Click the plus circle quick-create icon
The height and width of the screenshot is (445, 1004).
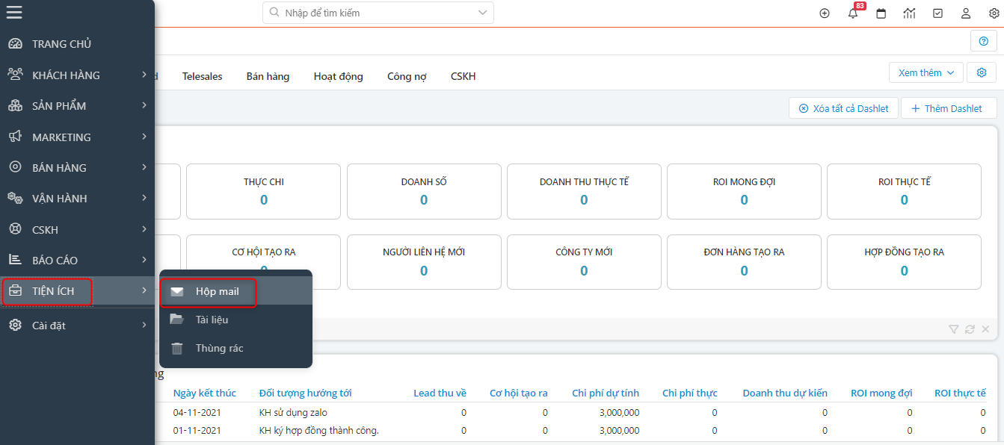825,13
